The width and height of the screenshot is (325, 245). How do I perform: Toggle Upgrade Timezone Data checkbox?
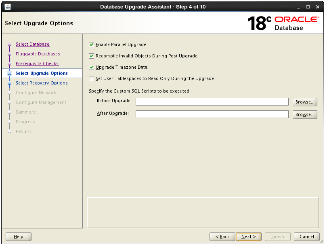tap(91, 67)
